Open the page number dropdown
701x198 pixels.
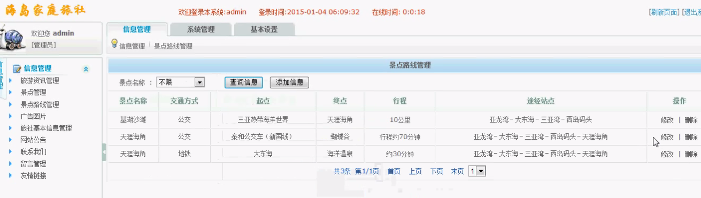(x=476, y=171)
